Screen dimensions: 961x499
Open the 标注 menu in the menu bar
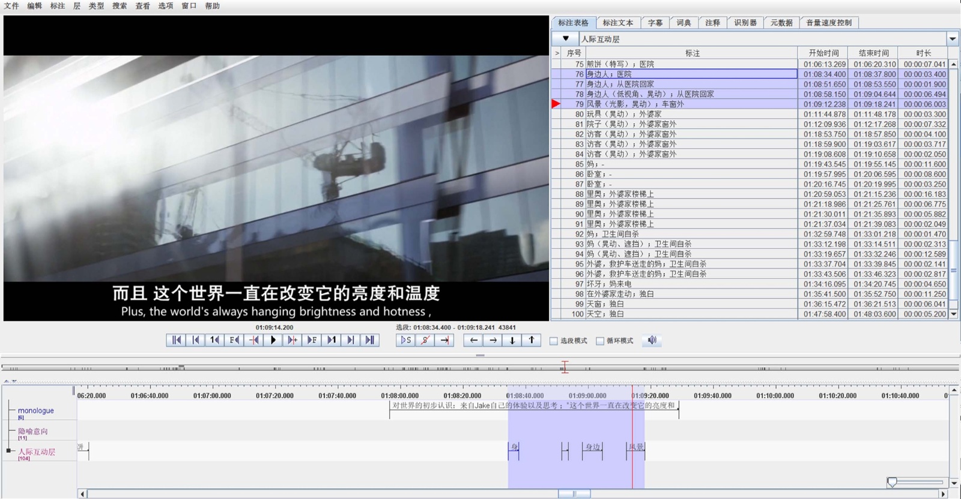click(58, 6)
